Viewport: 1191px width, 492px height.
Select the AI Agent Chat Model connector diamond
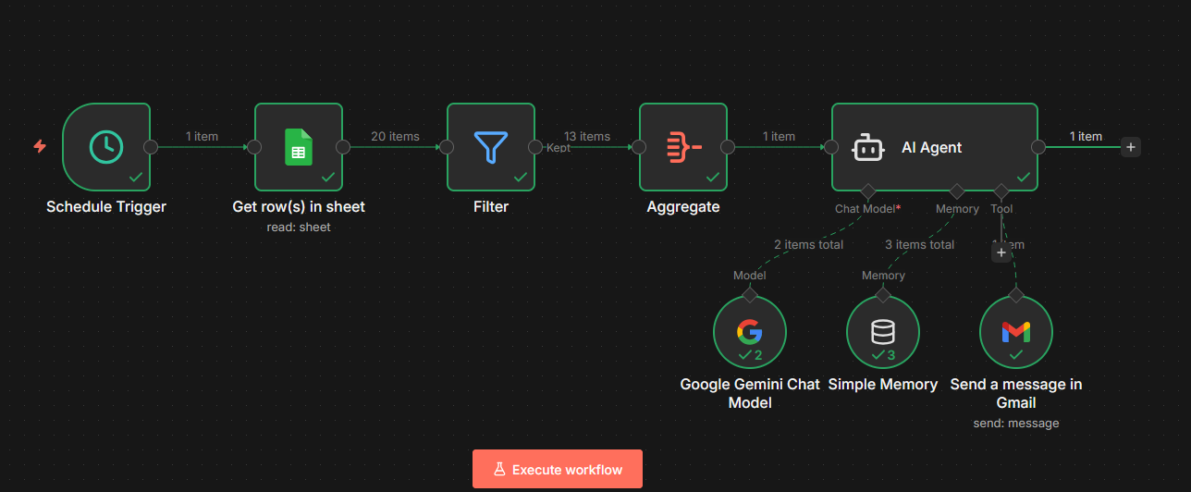tap(866, 191)
